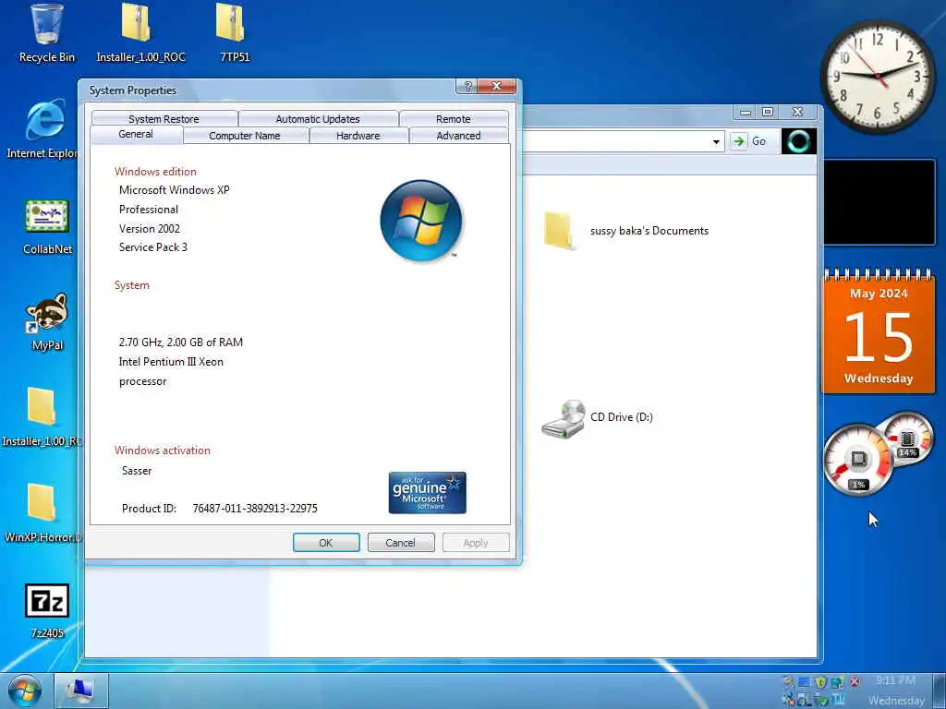Image resolution: width=946 pixels, height=709 pixels.
Task: Click the black slideshow gadget on sidebar
Action: pyautogui.click(x=879, y=202)
